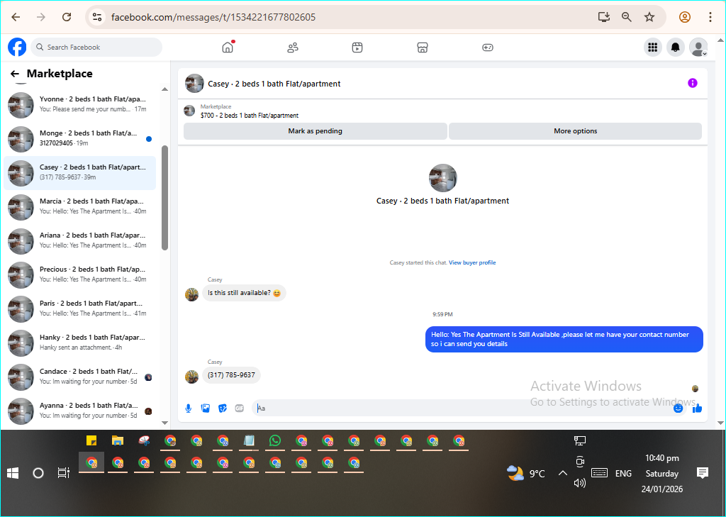This screenshot has width=726, height=517.
Task: Open the emoji picker in message box
Action: pyautogui.click(x=678, y=408)
